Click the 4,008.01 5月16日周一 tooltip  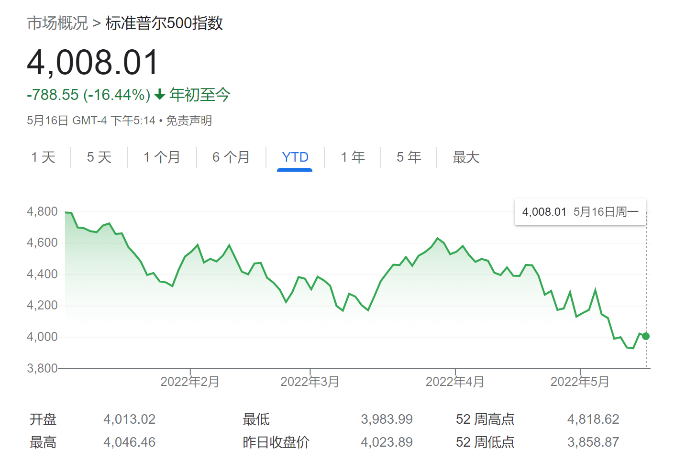point(580,212)
